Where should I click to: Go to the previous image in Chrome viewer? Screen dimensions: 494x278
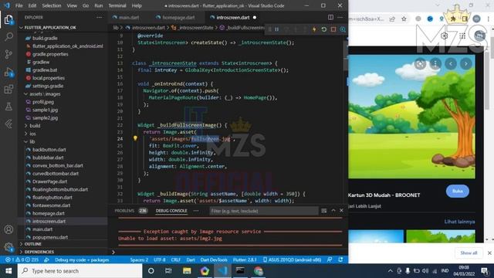(451, 63)
